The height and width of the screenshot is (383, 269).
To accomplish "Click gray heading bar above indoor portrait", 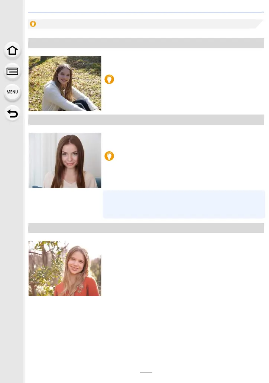I will pyautogui.click(x=146, y=120).
